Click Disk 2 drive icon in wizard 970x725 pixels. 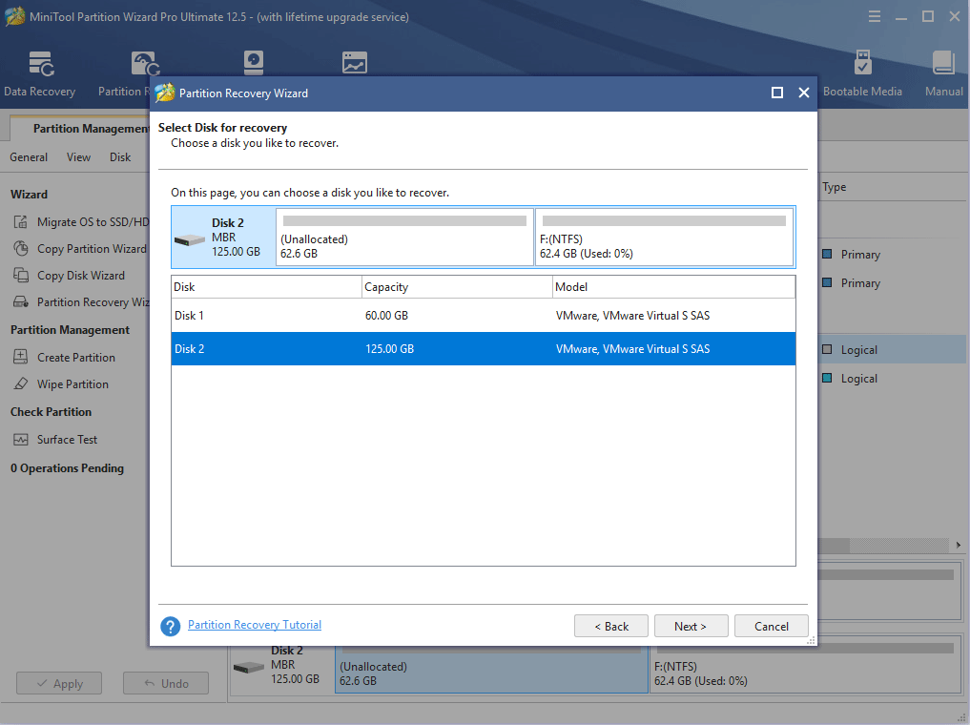click(x=189, y=239)
